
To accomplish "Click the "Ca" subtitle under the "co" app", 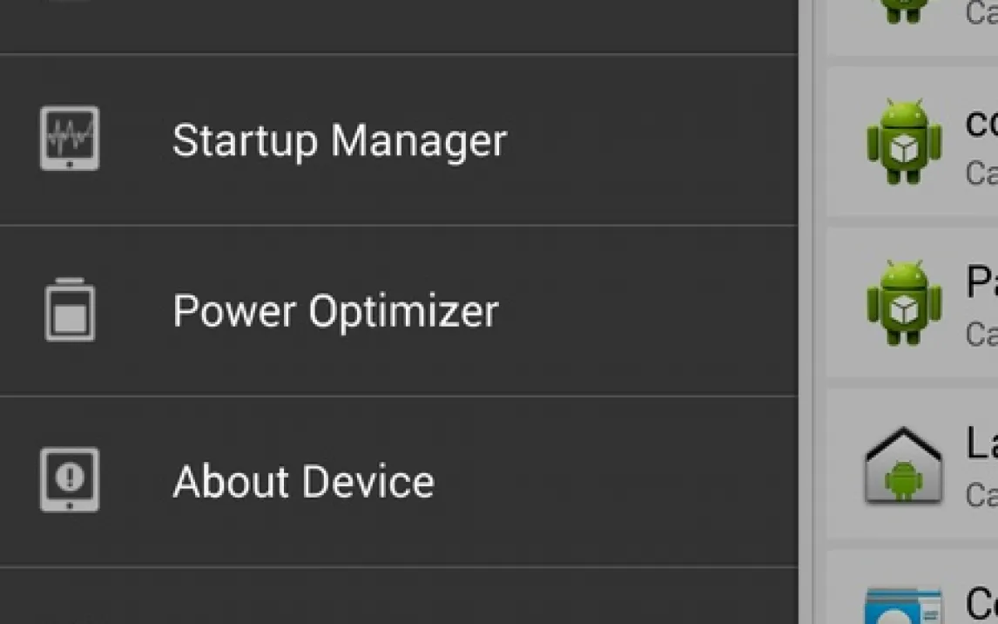I will (x=981, y=172).
